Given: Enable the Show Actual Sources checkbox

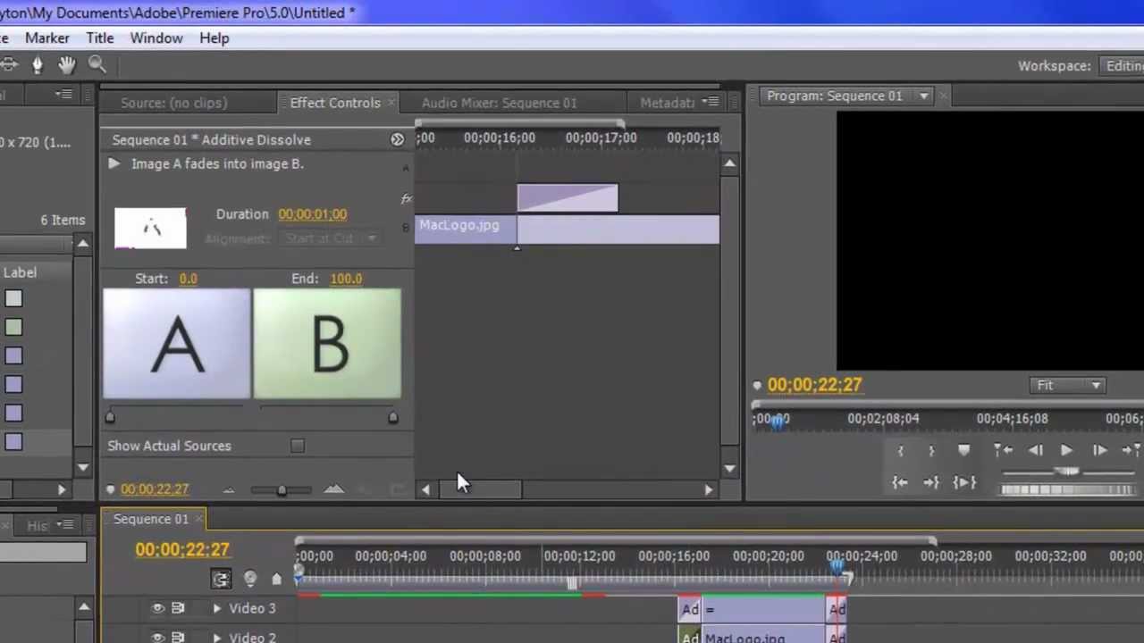Looking at the screenshot, I should pyautogui.click(x=297, y=446).
